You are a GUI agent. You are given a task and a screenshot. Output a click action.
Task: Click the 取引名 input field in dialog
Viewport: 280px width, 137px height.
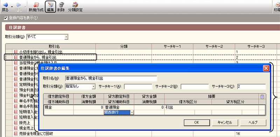pyautogui.click(x=111, y=78)
